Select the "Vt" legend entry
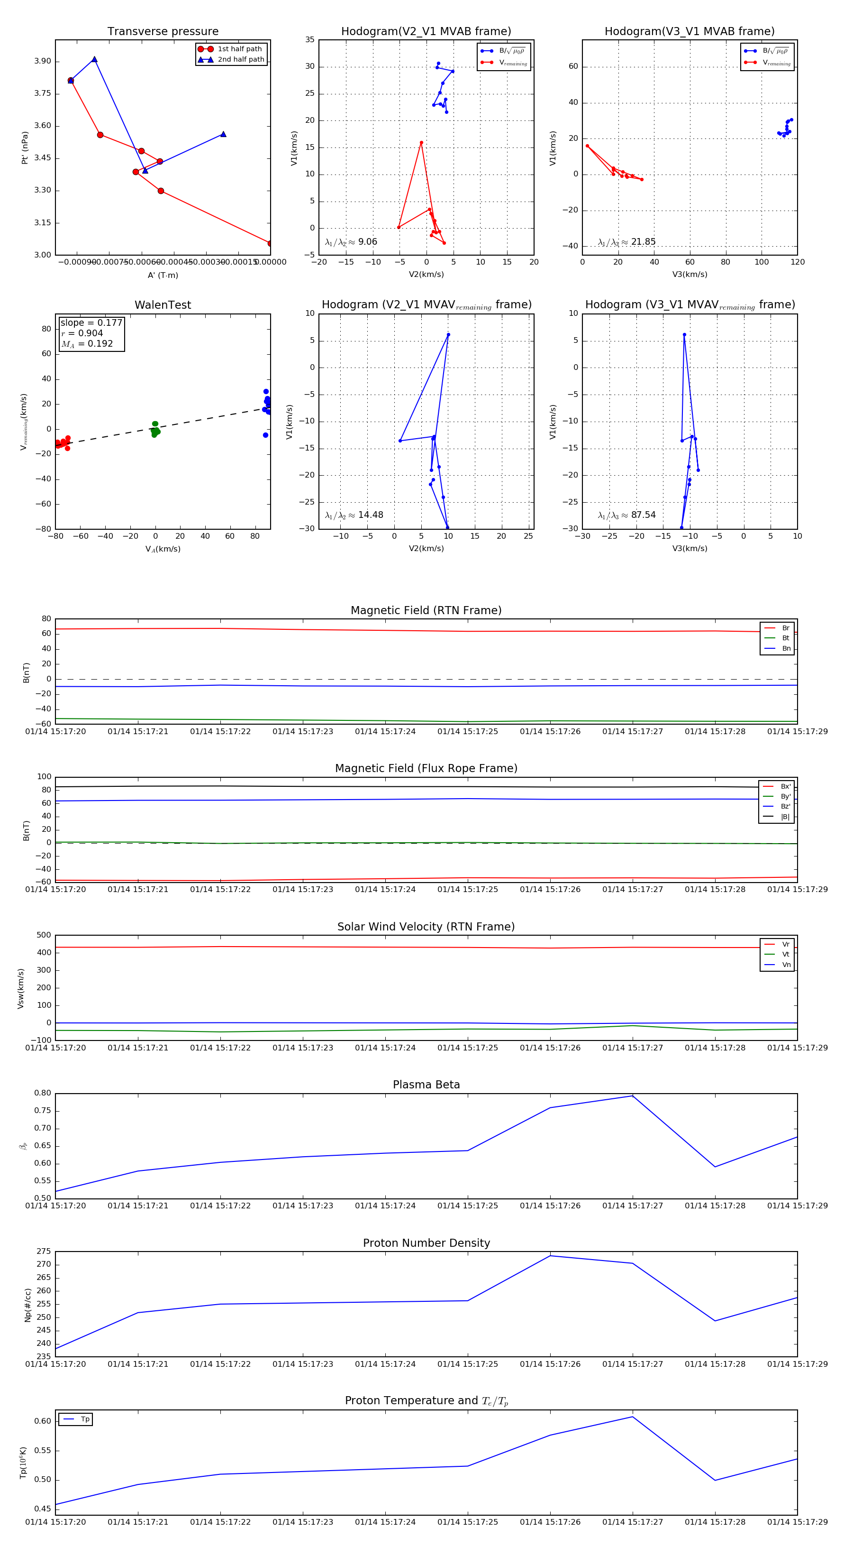853x1565 pixels. (x=777, y=955)
